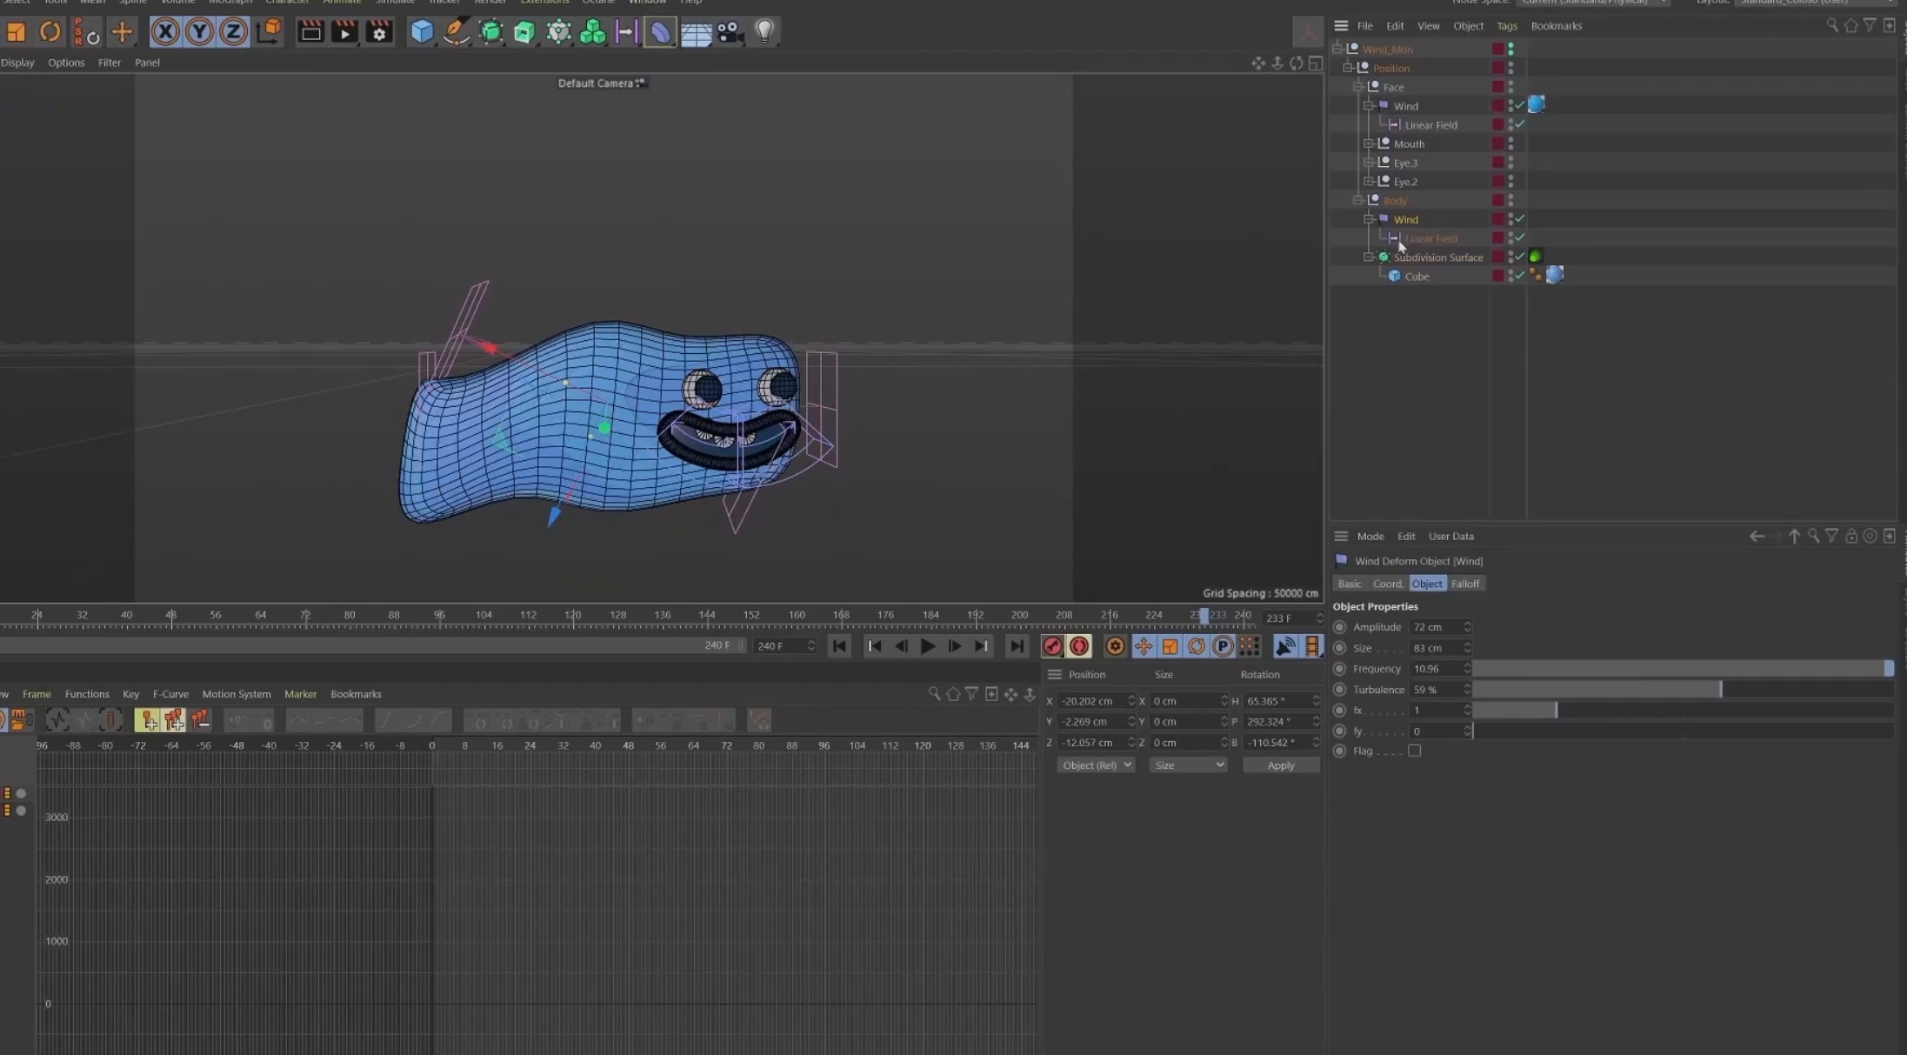
Task: Click the Spline Pen tool icon
Action: (x=456, y=32)
